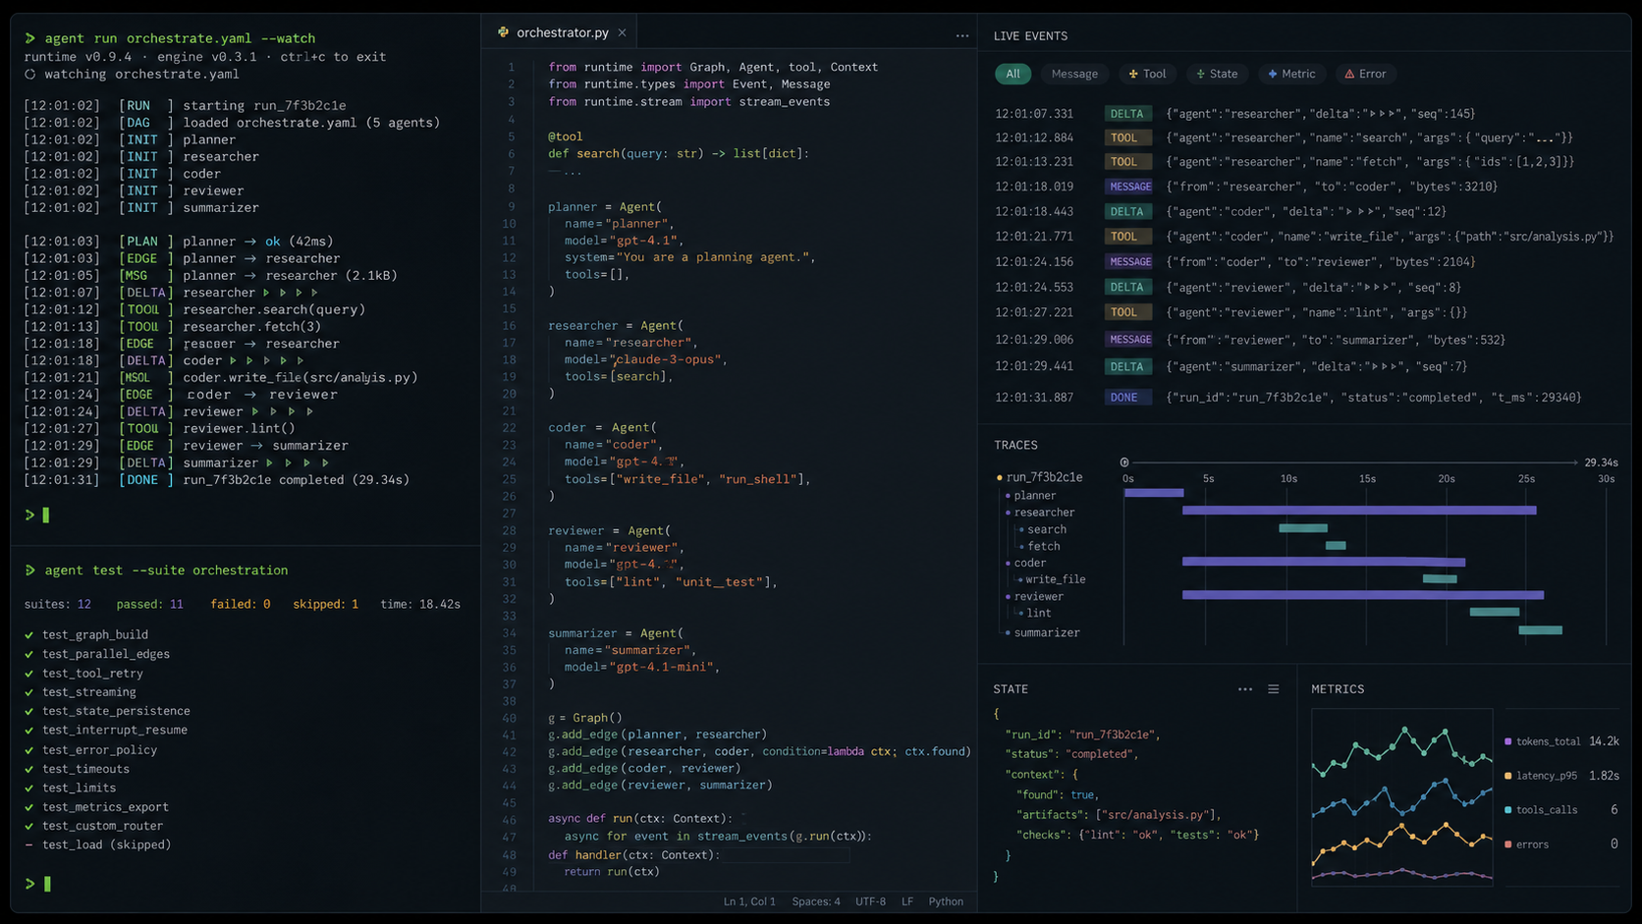The height and width of the screenshot is (924, 1642).
Task: Click the agent test command prompt arrow
Action: 29,570
